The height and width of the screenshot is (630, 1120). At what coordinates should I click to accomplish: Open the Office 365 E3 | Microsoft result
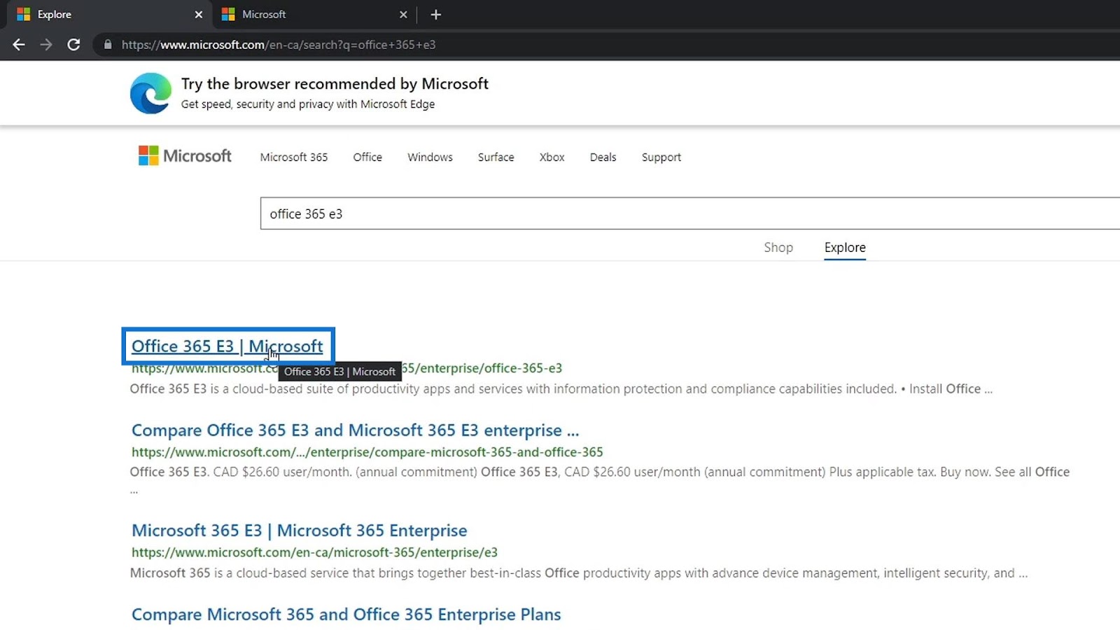click(227, 346)
